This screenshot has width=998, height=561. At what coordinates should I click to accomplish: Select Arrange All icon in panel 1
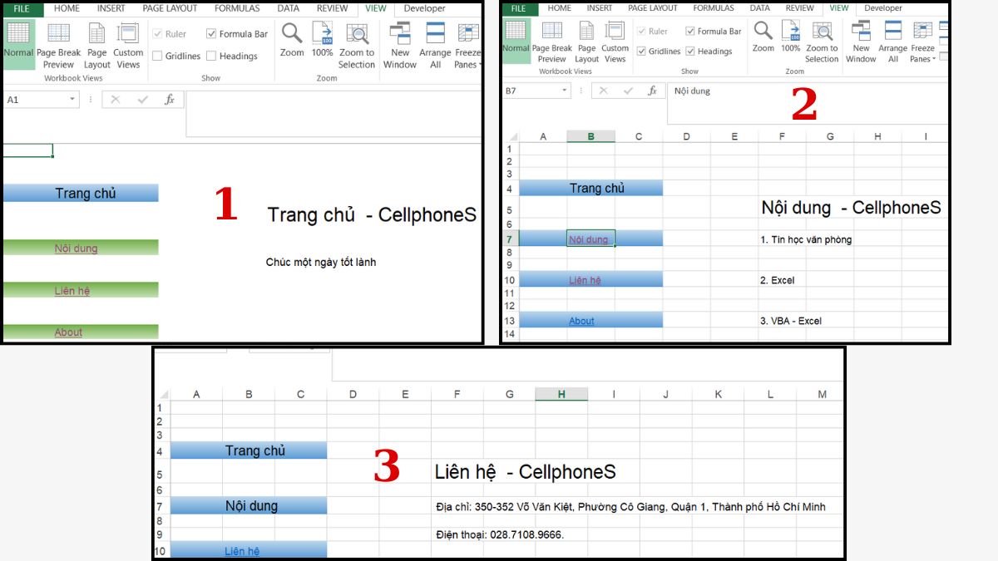(435, 34)
